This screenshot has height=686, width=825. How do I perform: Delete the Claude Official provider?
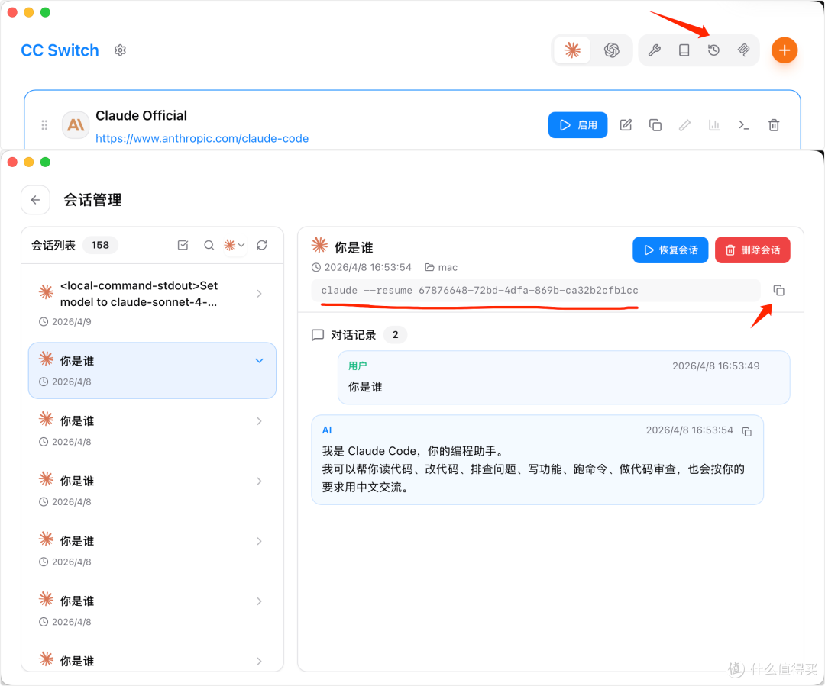coord(774,125)
